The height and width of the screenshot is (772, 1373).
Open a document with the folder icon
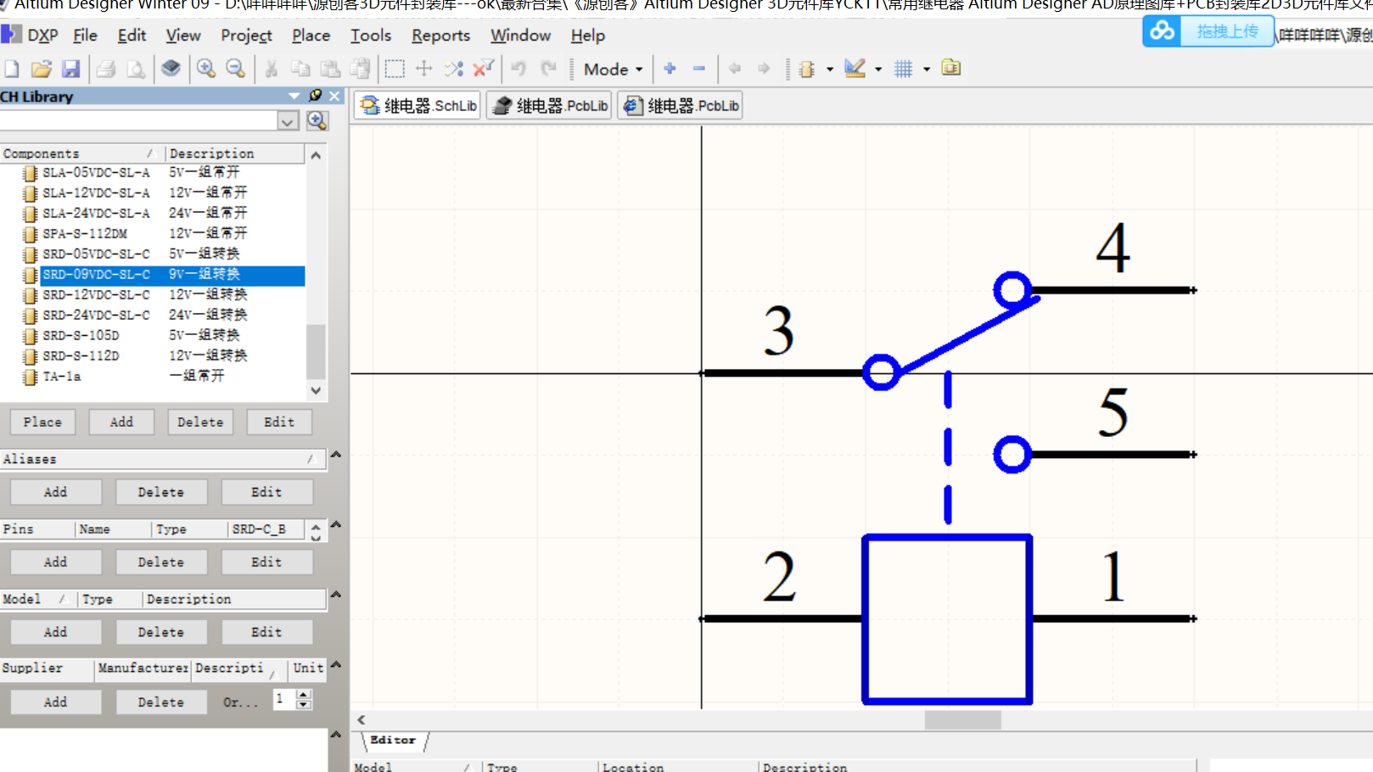click(x=41, y=69)
